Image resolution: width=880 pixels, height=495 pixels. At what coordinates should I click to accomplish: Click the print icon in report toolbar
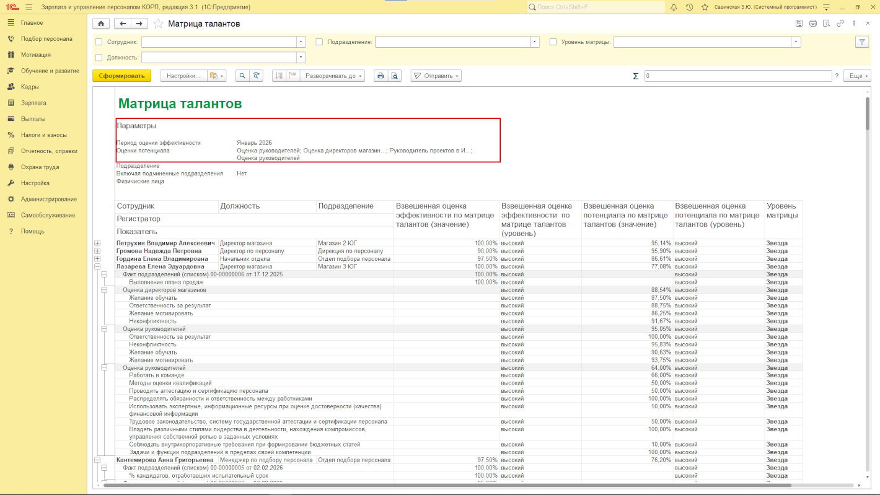coord(381,76)
